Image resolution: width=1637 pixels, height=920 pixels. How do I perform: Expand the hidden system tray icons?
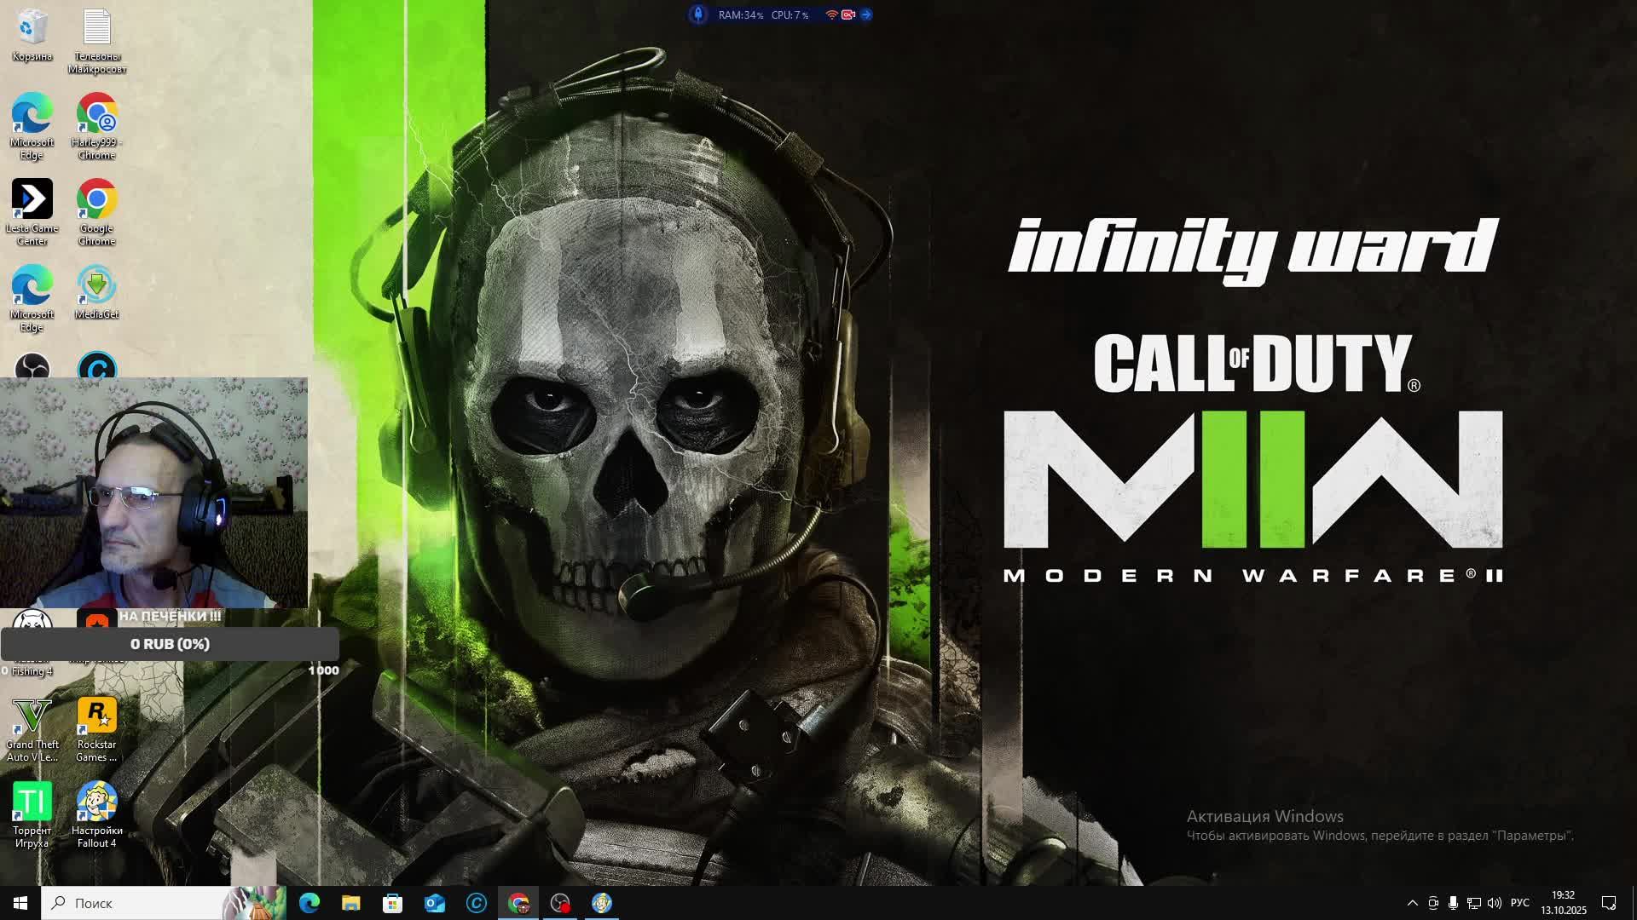coord(1412,903)
